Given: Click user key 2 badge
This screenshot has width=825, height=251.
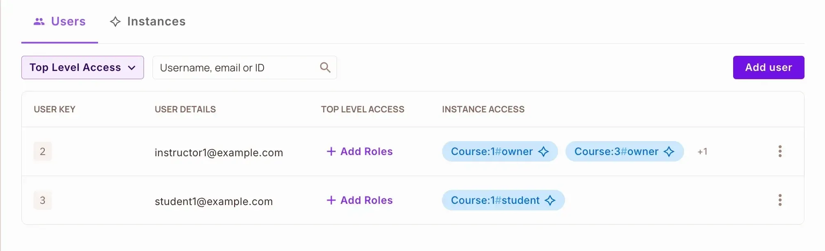Looking at the screenshot, I should click(43, 151).
